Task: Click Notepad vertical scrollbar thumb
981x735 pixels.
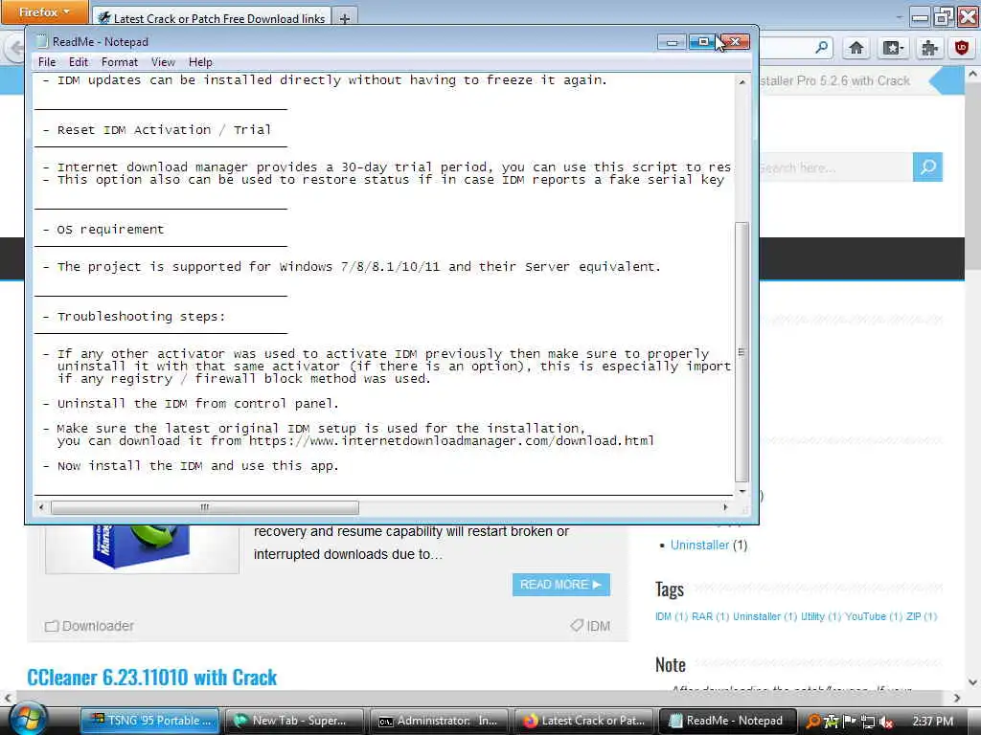Action: (742, 352)
